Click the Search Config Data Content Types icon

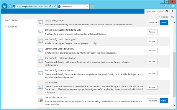pyautogui.click(x=40, y=41)
